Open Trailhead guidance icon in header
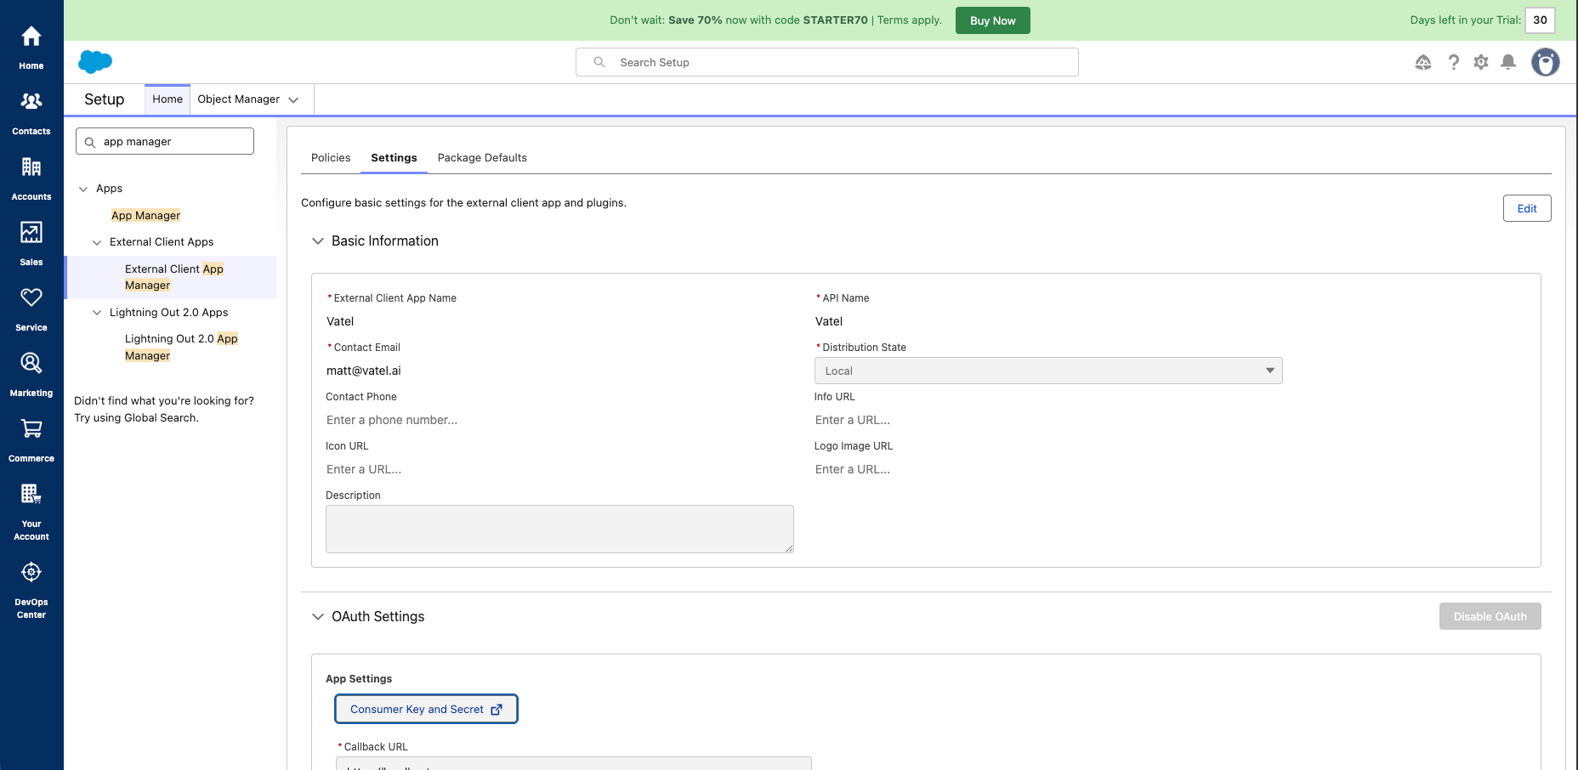The width and height of the screenshot is (1578, 770). [1423, 62]
